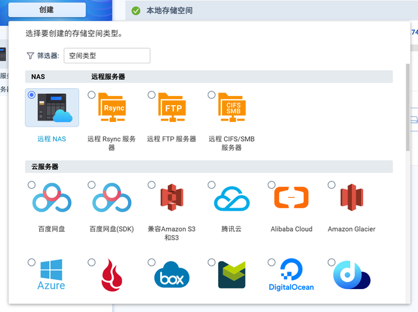Pick the FTP server folder icon

pyautogui.click(x=172, y=107)
